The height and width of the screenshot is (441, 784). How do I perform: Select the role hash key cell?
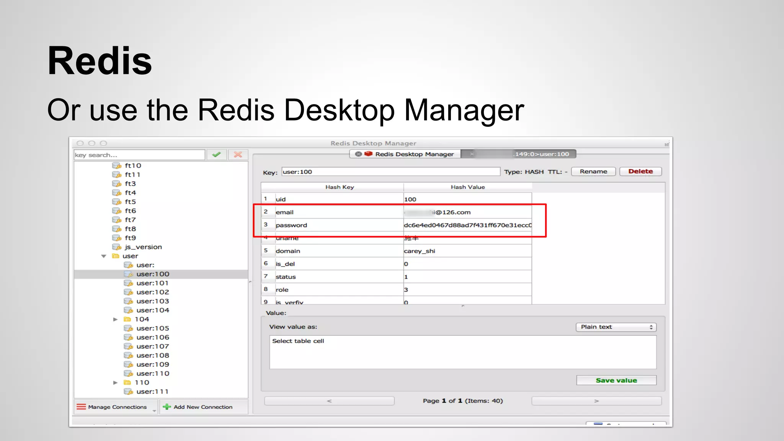[339, 290]
